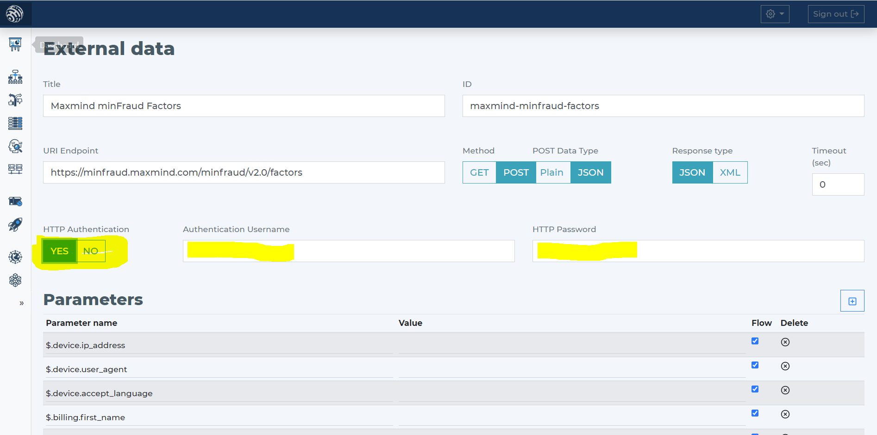Select GET method
Viewport: 877px width, 435px height.
(x=479, y=172)
